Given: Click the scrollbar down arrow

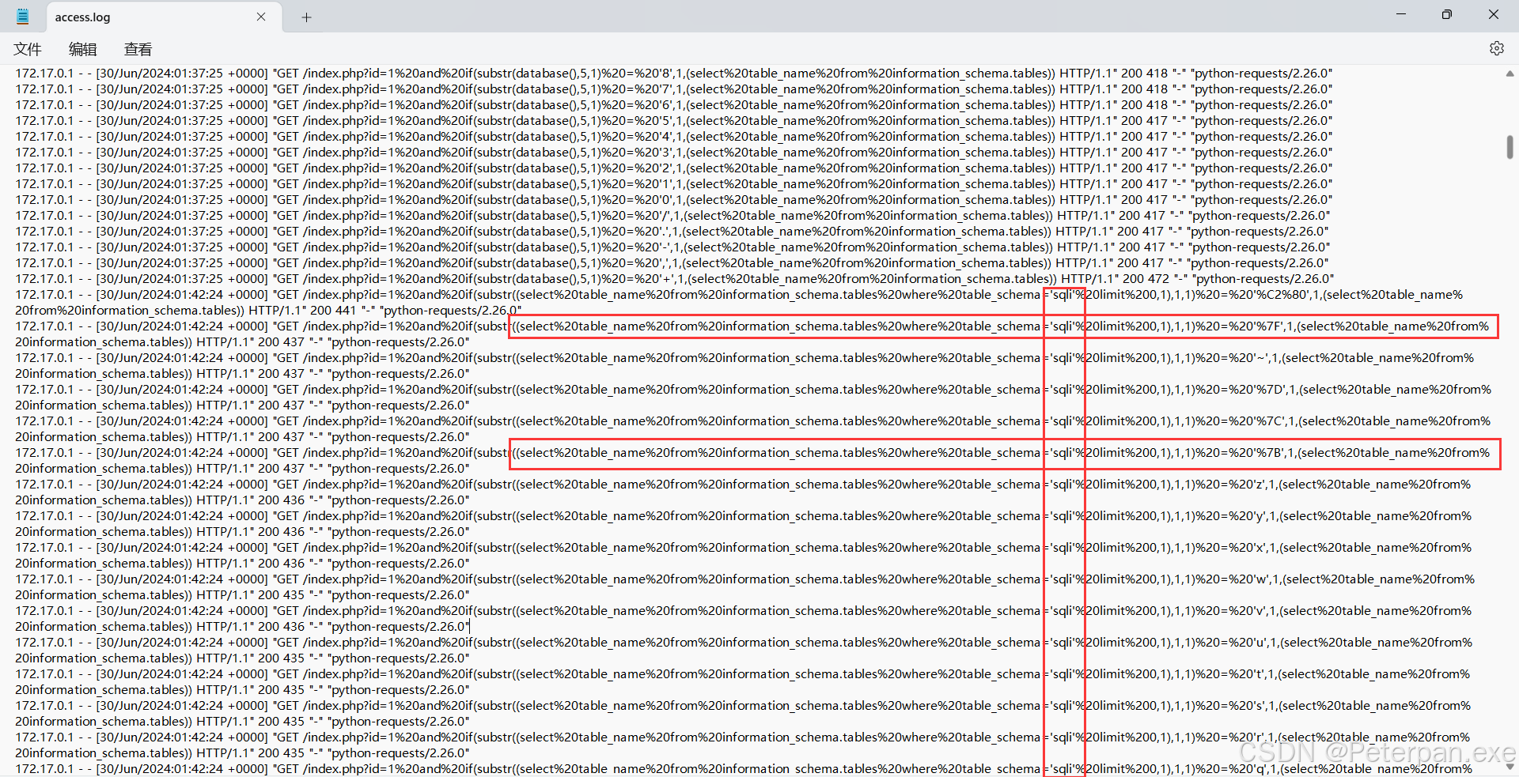Looking at the screenshot, I should point(1510,767).
